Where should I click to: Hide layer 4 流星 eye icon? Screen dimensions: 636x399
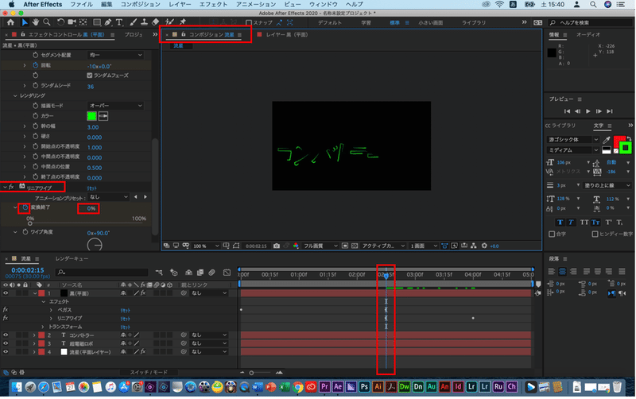point(6,352)
